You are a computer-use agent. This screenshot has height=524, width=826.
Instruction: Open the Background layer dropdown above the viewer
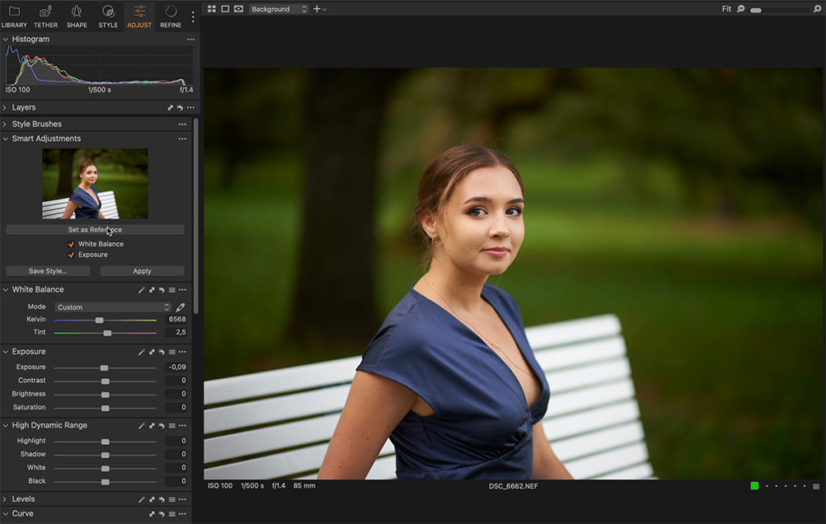click(278, 9)
